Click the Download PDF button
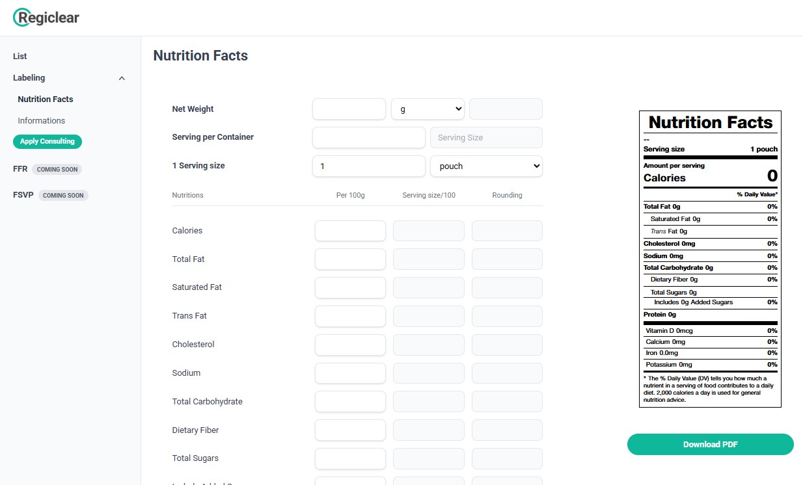Viewport: 803px width, 485px height. (710, 445)
